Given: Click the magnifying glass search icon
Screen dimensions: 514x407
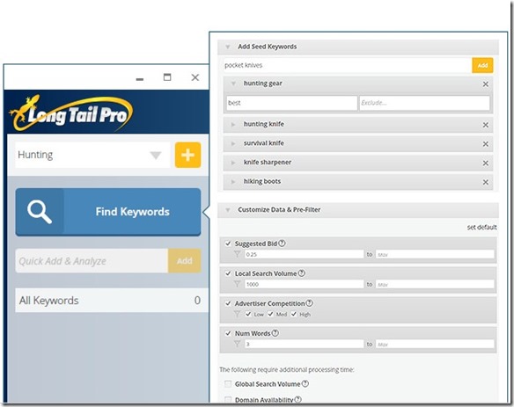Looking at the screenshot, I should pos(40,212).
